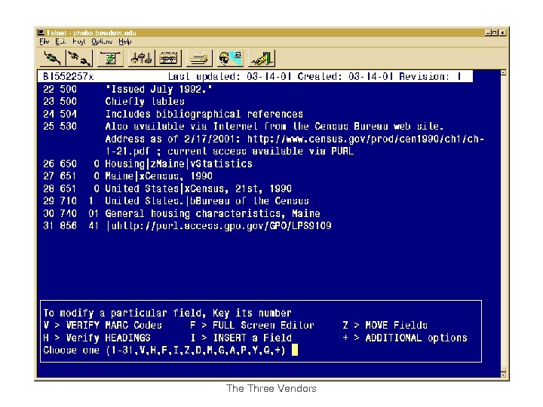Click the '+ > ADDITIONAL options' entry
543x407 pixels.
click(405, 338)
